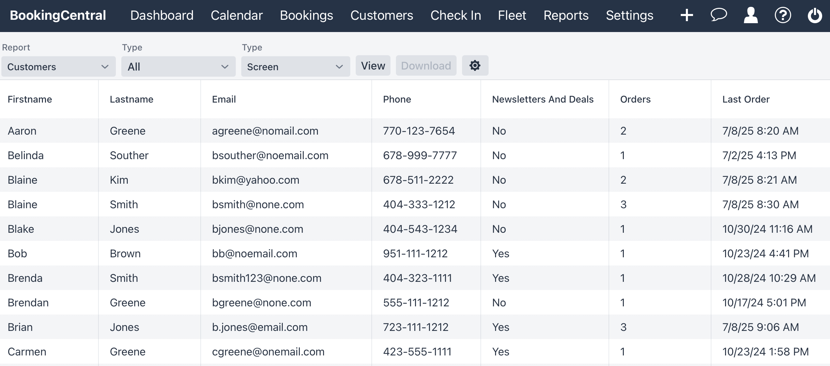Select the Bob first name cell
The width and height of the screenshot is (830, 366).
pyautogui.click(x=17, y=254)
